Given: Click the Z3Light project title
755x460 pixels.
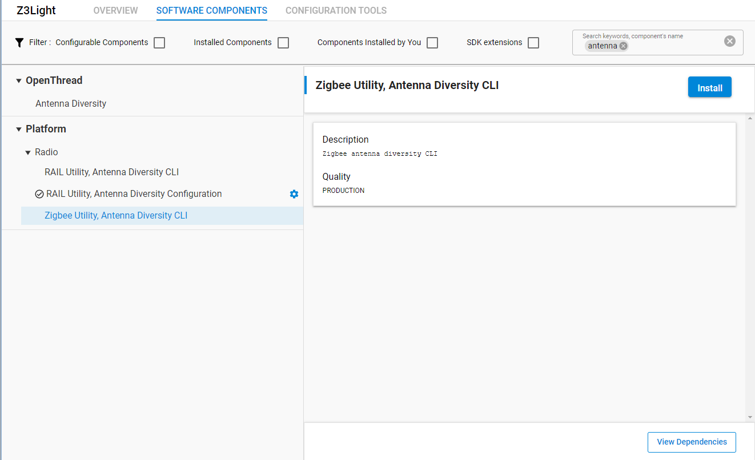Looking at the screenshot, I should (35, 10).
